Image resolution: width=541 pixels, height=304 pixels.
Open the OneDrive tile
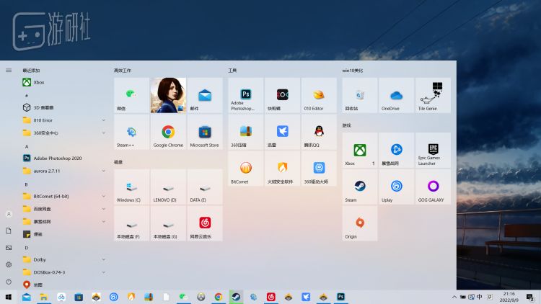click(x=396, y=95)
